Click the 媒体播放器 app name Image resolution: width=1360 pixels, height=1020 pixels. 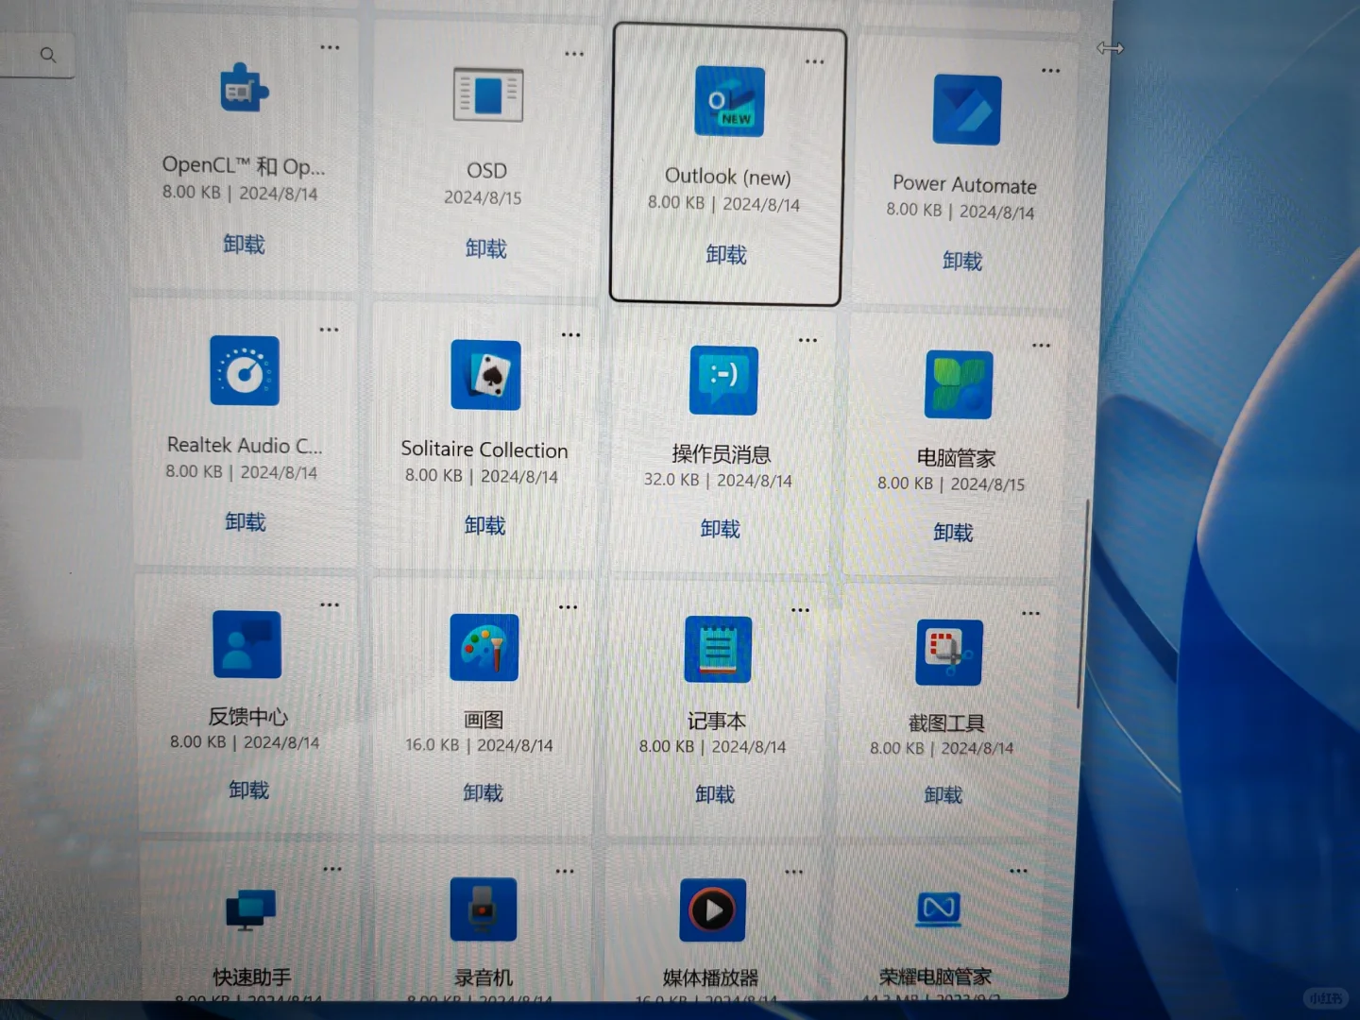(711, 977)
